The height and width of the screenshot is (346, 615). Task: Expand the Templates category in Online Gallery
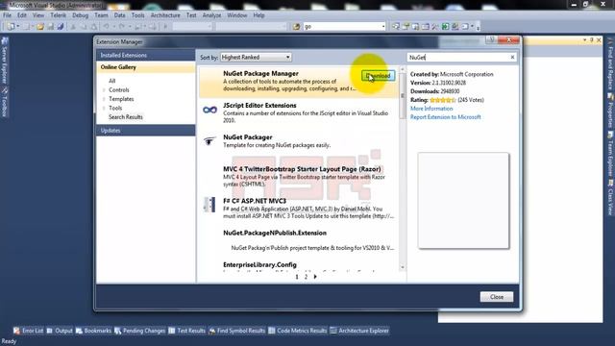point(104,99)
